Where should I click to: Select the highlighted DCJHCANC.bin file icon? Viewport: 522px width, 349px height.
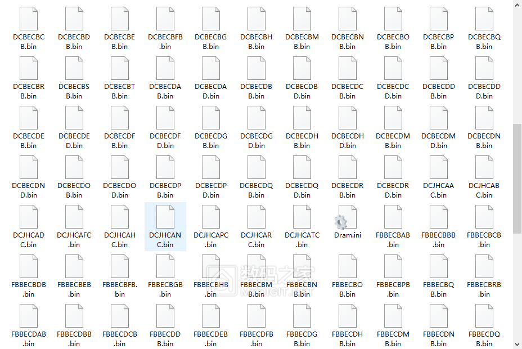(165, 217)
